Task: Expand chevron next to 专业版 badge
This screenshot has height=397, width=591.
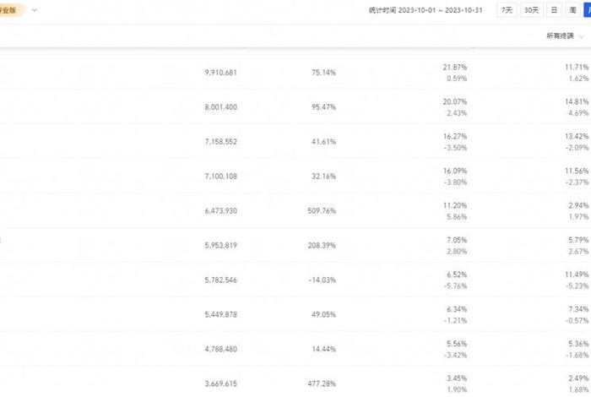Action: [35, 10]
